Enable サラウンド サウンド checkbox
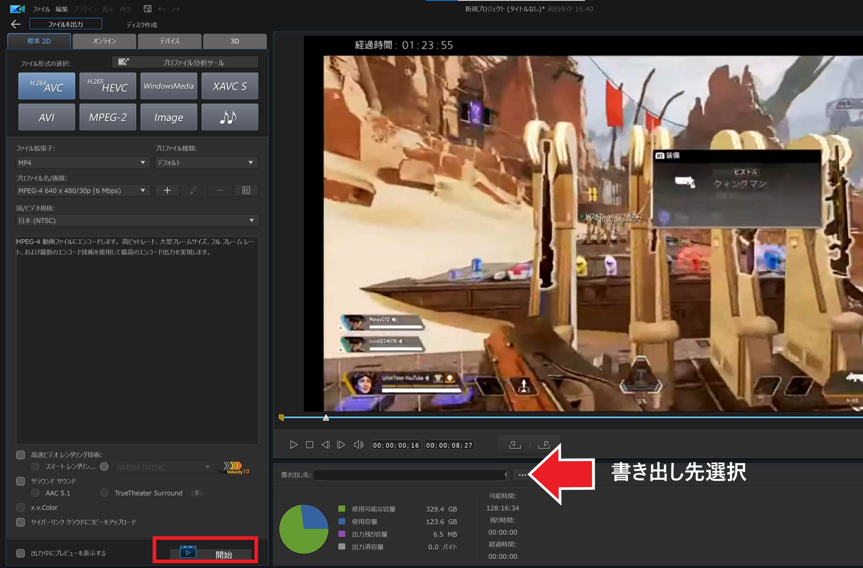 pos(21,481)
